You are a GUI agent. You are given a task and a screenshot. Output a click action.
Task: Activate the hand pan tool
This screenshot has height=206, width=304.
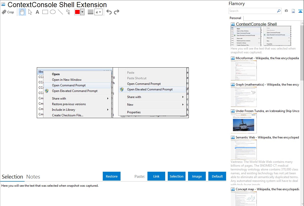pos(22,12)
